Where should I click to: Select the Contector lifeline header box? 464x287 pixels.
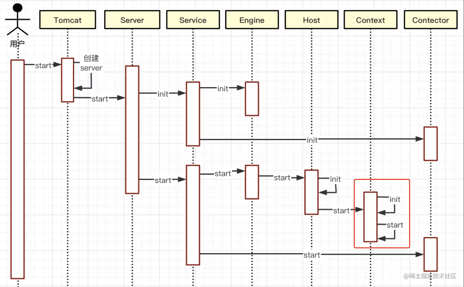(430, 20)
